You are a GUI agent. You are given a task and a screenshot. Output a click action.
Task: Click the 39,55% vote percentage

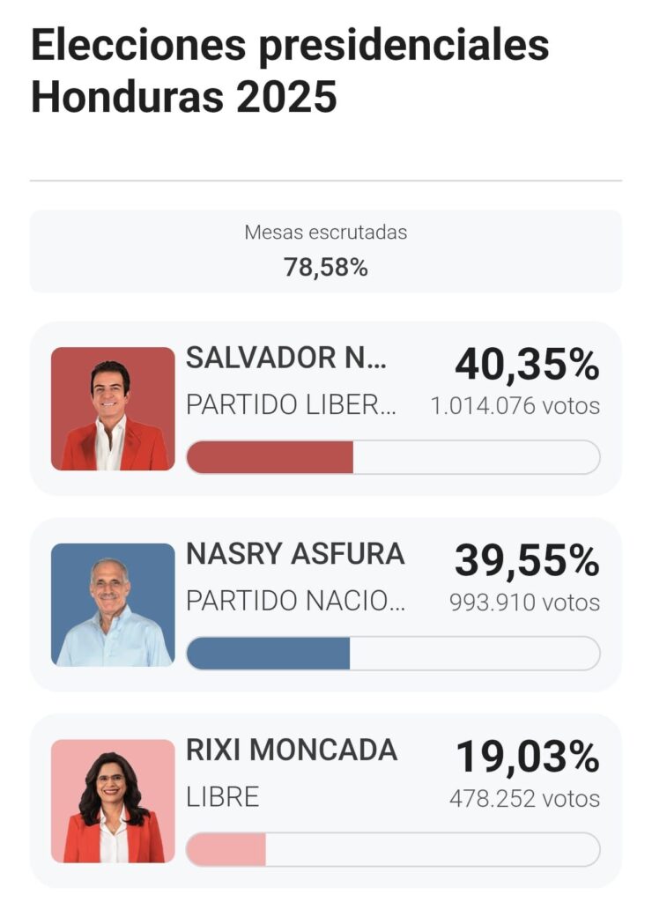[527, 561]
